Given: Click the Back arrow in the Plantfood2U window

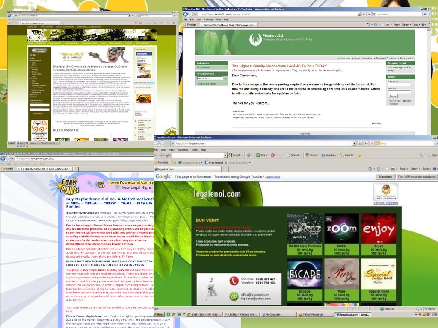Looking at the screenshot, I should (186, 14).
